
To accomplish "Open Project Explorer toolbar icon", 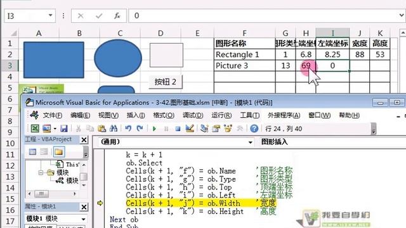I will [x=204, y=128].
